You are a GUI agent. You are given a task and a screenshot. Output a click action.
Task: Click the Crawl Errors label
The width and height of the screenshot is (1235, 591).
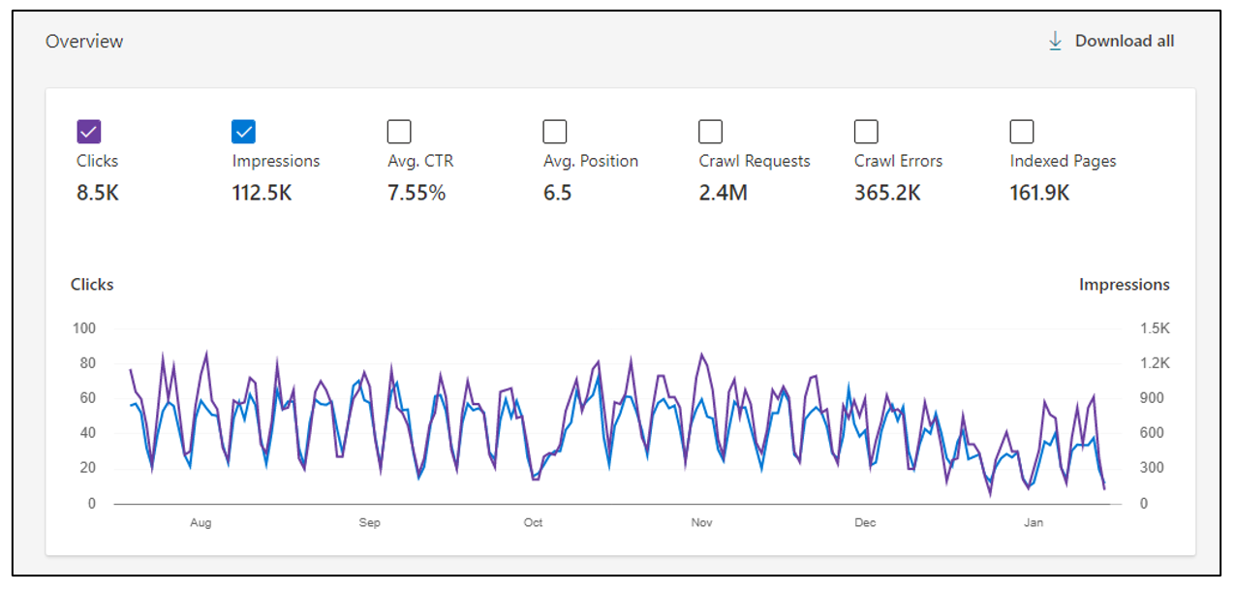click(x=898, y=161)
